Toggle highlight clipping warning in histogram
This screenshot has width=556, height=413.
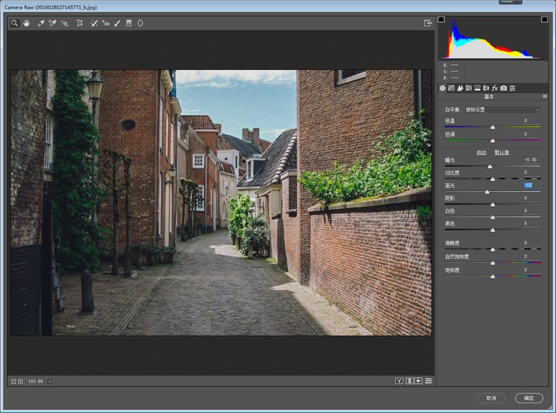544,20
